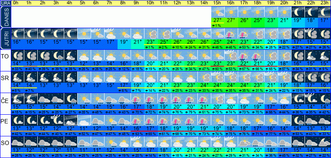The width and height of the screenshot is (331, 158).
Task: Click the DANES 21h moon icon
Action: pyautogui.click(x=298, y=12)
